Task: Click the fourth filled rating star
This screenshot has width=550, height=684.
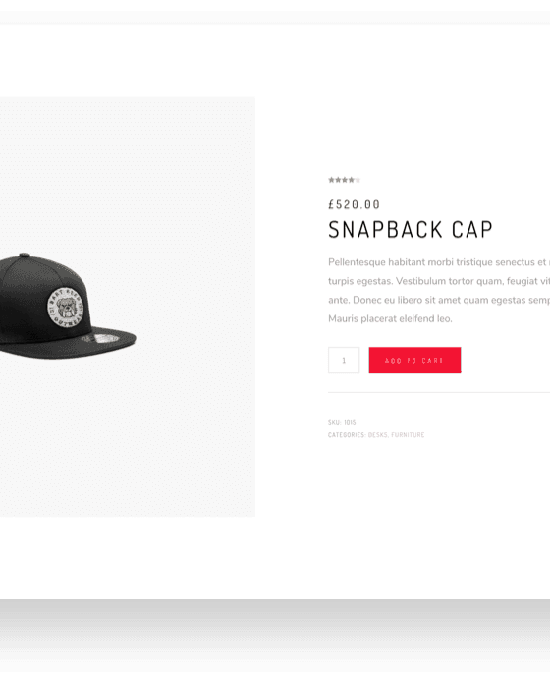Action: 351,180
